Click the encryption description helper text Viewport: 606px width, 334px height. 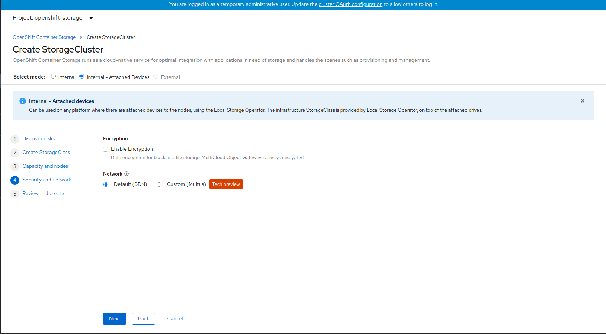(x=208, y=157)
